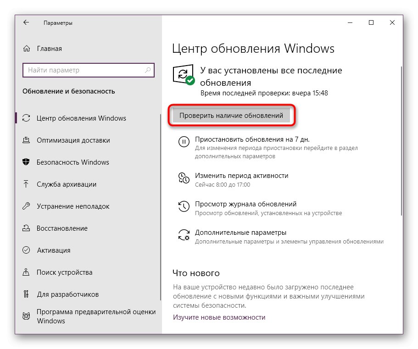Click the right content pane scrollbar
Screen dimensions: 418x349
pos(401,141)
